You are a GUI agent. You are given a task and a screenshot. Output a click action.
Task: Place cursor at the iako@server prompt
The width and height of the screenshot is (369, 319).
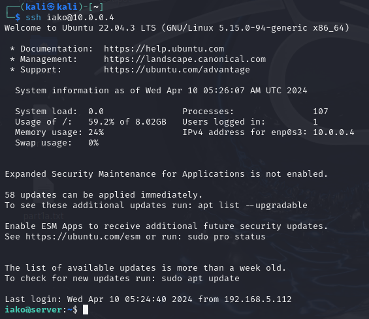pos(41,310)
